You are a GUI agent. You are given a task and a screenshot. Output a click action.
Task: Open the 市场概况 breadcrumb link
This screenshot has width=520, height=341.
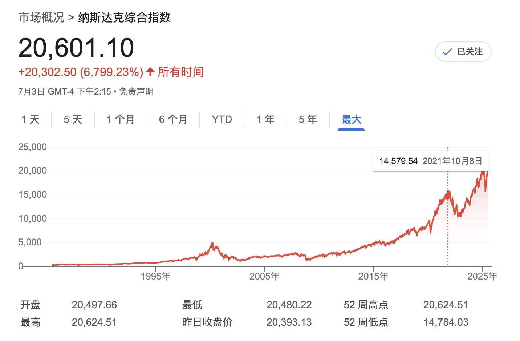41,17
